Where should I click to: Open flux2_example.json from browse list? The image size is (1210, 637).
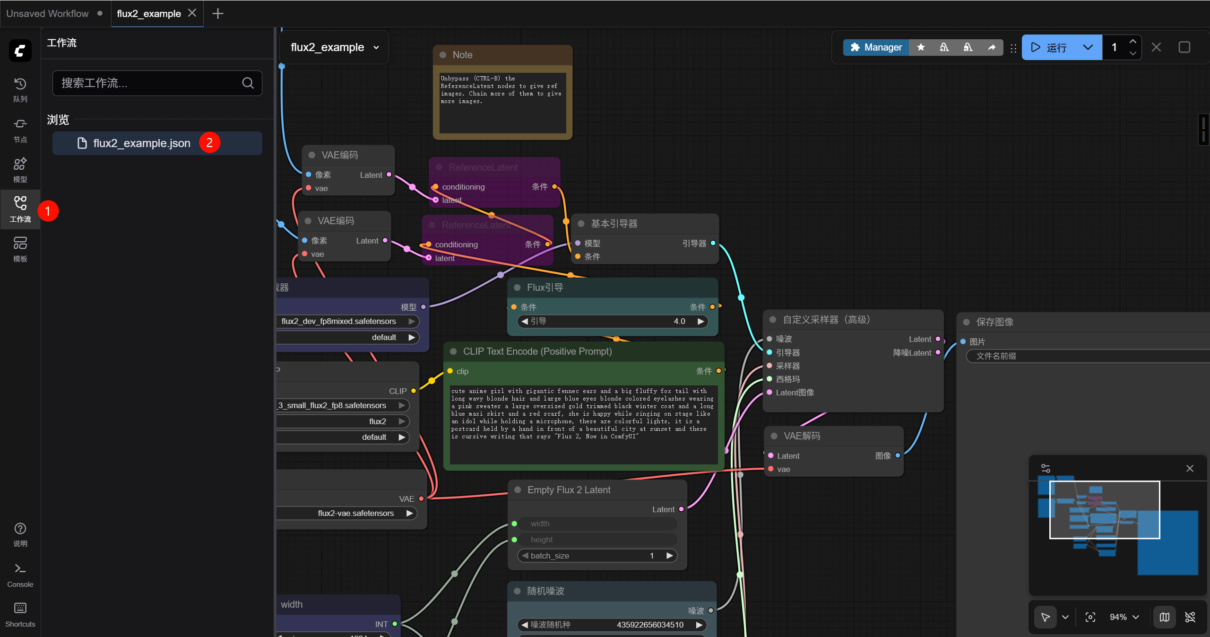[x=142, y=143]
